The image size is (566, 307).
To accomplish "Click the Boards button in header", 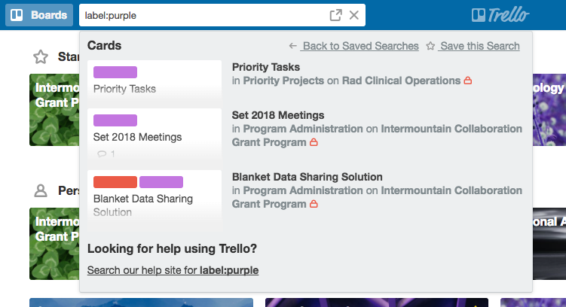I will coord(39,15).
